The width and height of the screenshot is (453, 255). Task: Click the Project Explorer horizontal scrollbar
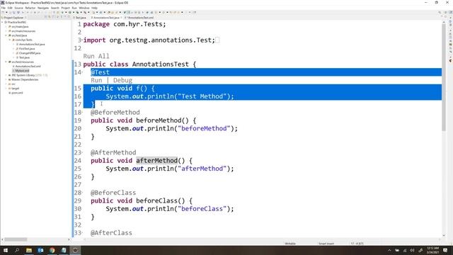click(x=16, y=239)
